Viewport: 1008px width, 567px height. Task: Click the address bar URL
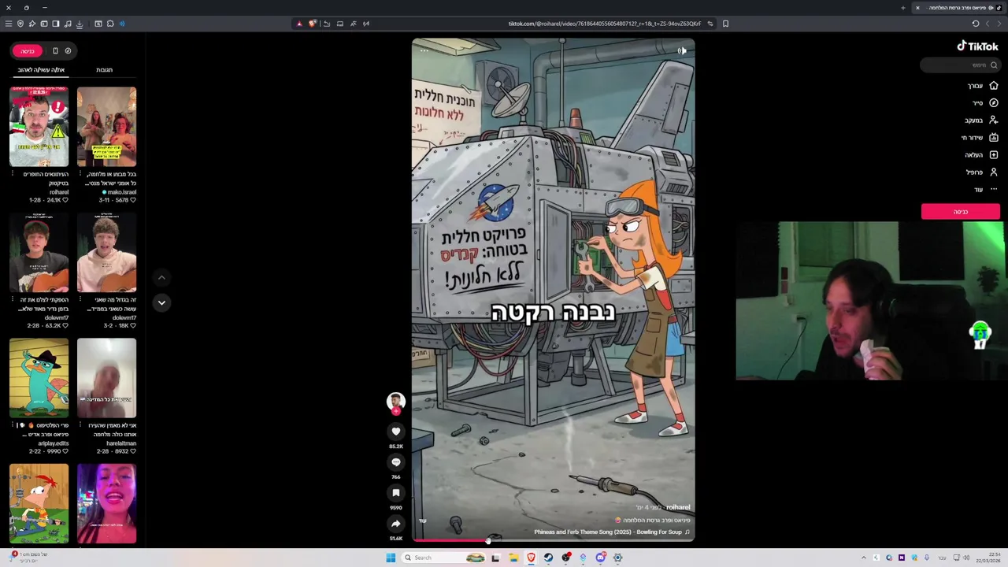point(605,24)
